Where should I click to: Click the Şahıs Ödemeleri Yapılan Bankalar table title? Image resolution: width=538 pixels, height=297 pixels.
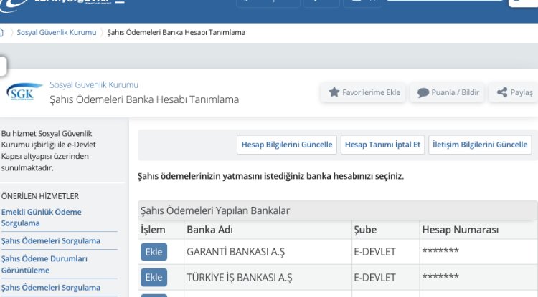pos(215,210)
